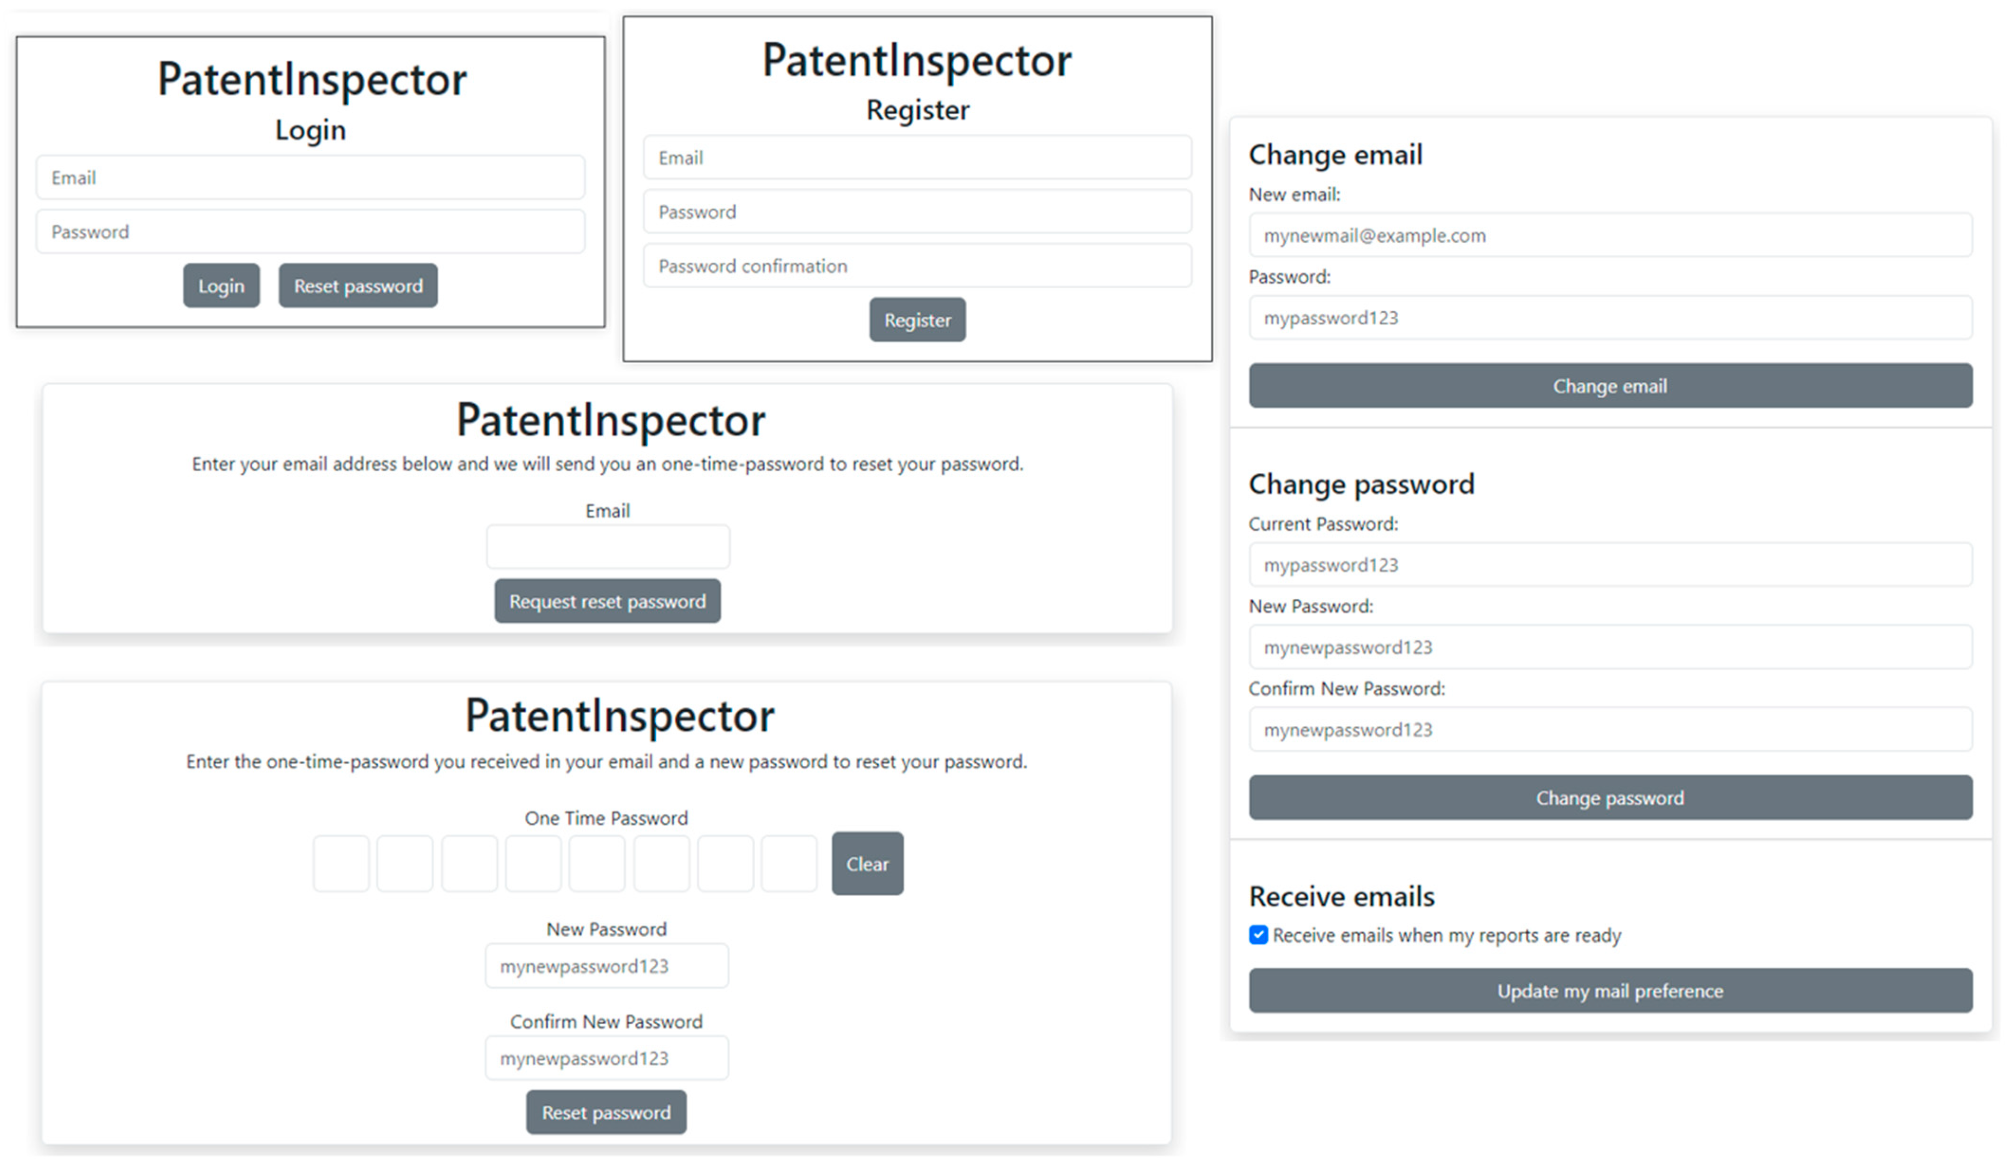Click Update my mail preference button
2009x1166 pixels.
pyautogui.click(x=1610, y=991)
